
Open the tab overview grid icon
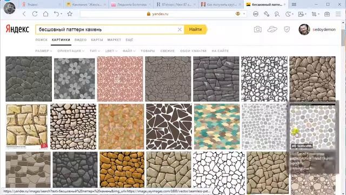(x=294, y=4)
